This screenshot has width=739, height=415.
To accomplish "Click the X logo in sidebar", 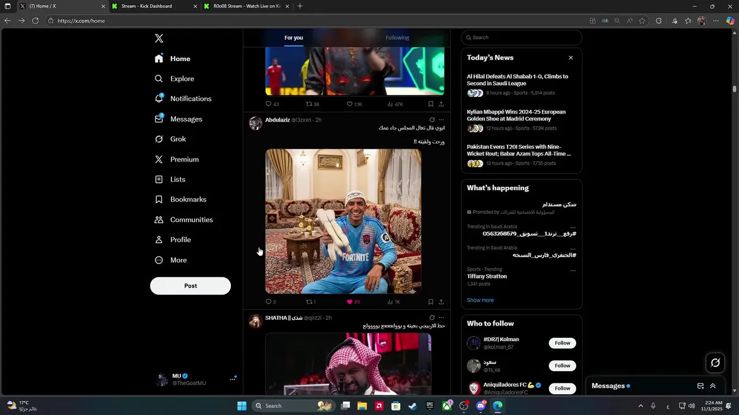I will (159, 39).
